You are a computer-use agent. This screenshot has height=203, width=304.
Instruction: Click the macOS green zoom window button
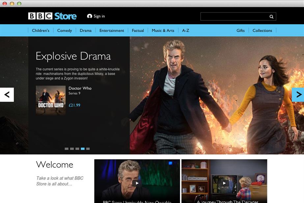(19, 4)
